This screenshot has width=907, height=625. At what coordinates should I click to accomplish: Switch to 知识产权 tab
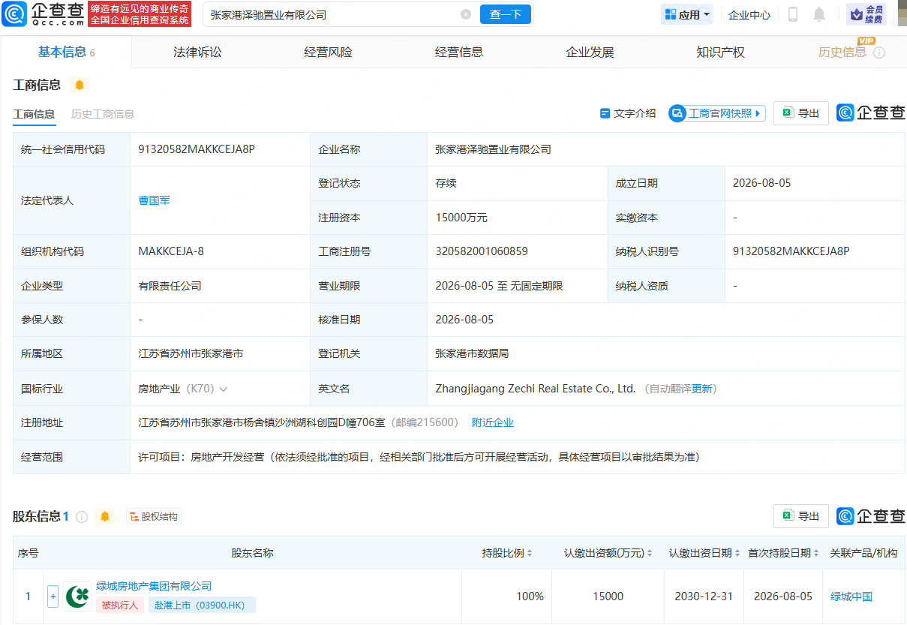pos(720,52)
